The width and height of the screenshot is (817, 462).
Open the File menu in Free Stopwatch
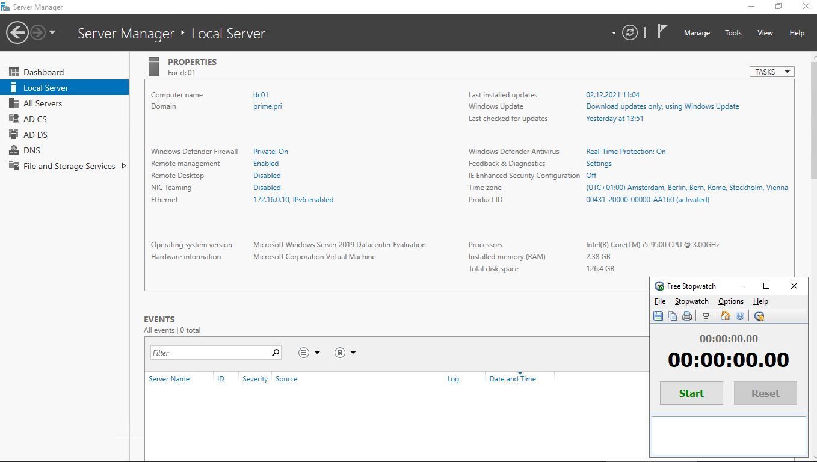660,301
